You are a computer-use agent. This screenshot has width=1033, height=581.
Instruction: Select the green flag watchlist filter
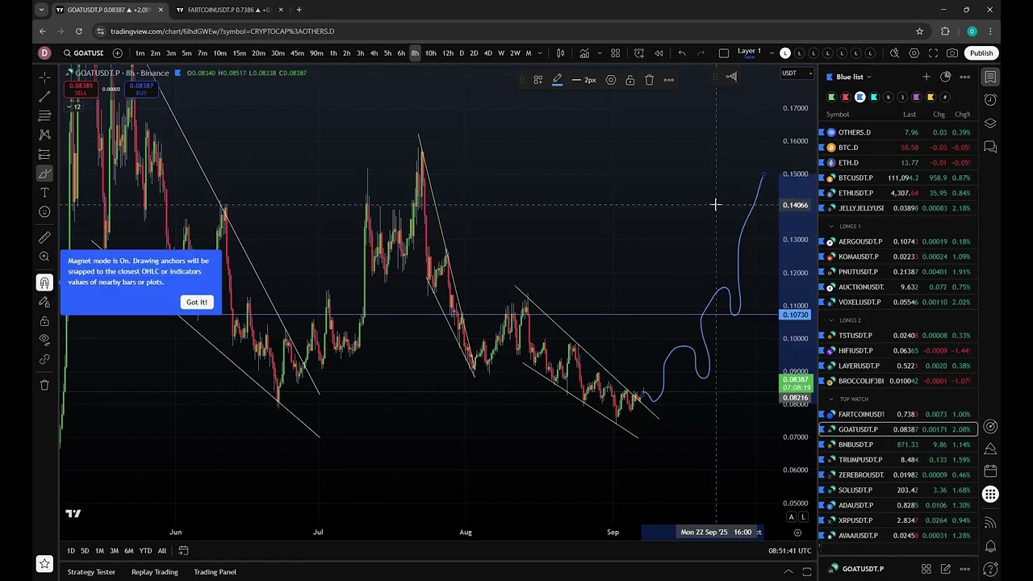click(x=831, y=97)
